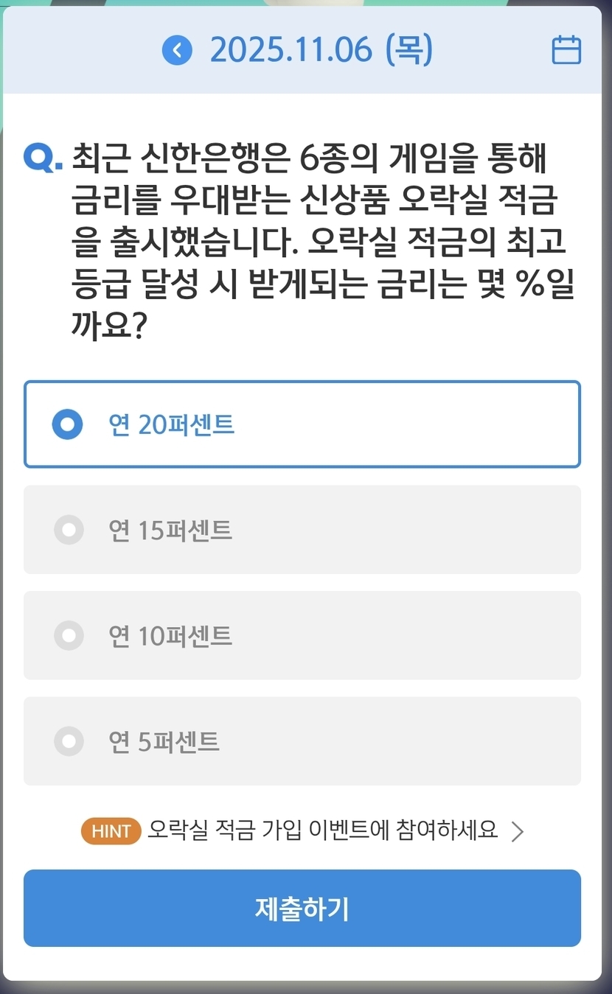Go to the previous date with the back arrow
Image resolution: width=612 pixels, height=994 pixels.
pyautogui.click(x=177, y=51)
